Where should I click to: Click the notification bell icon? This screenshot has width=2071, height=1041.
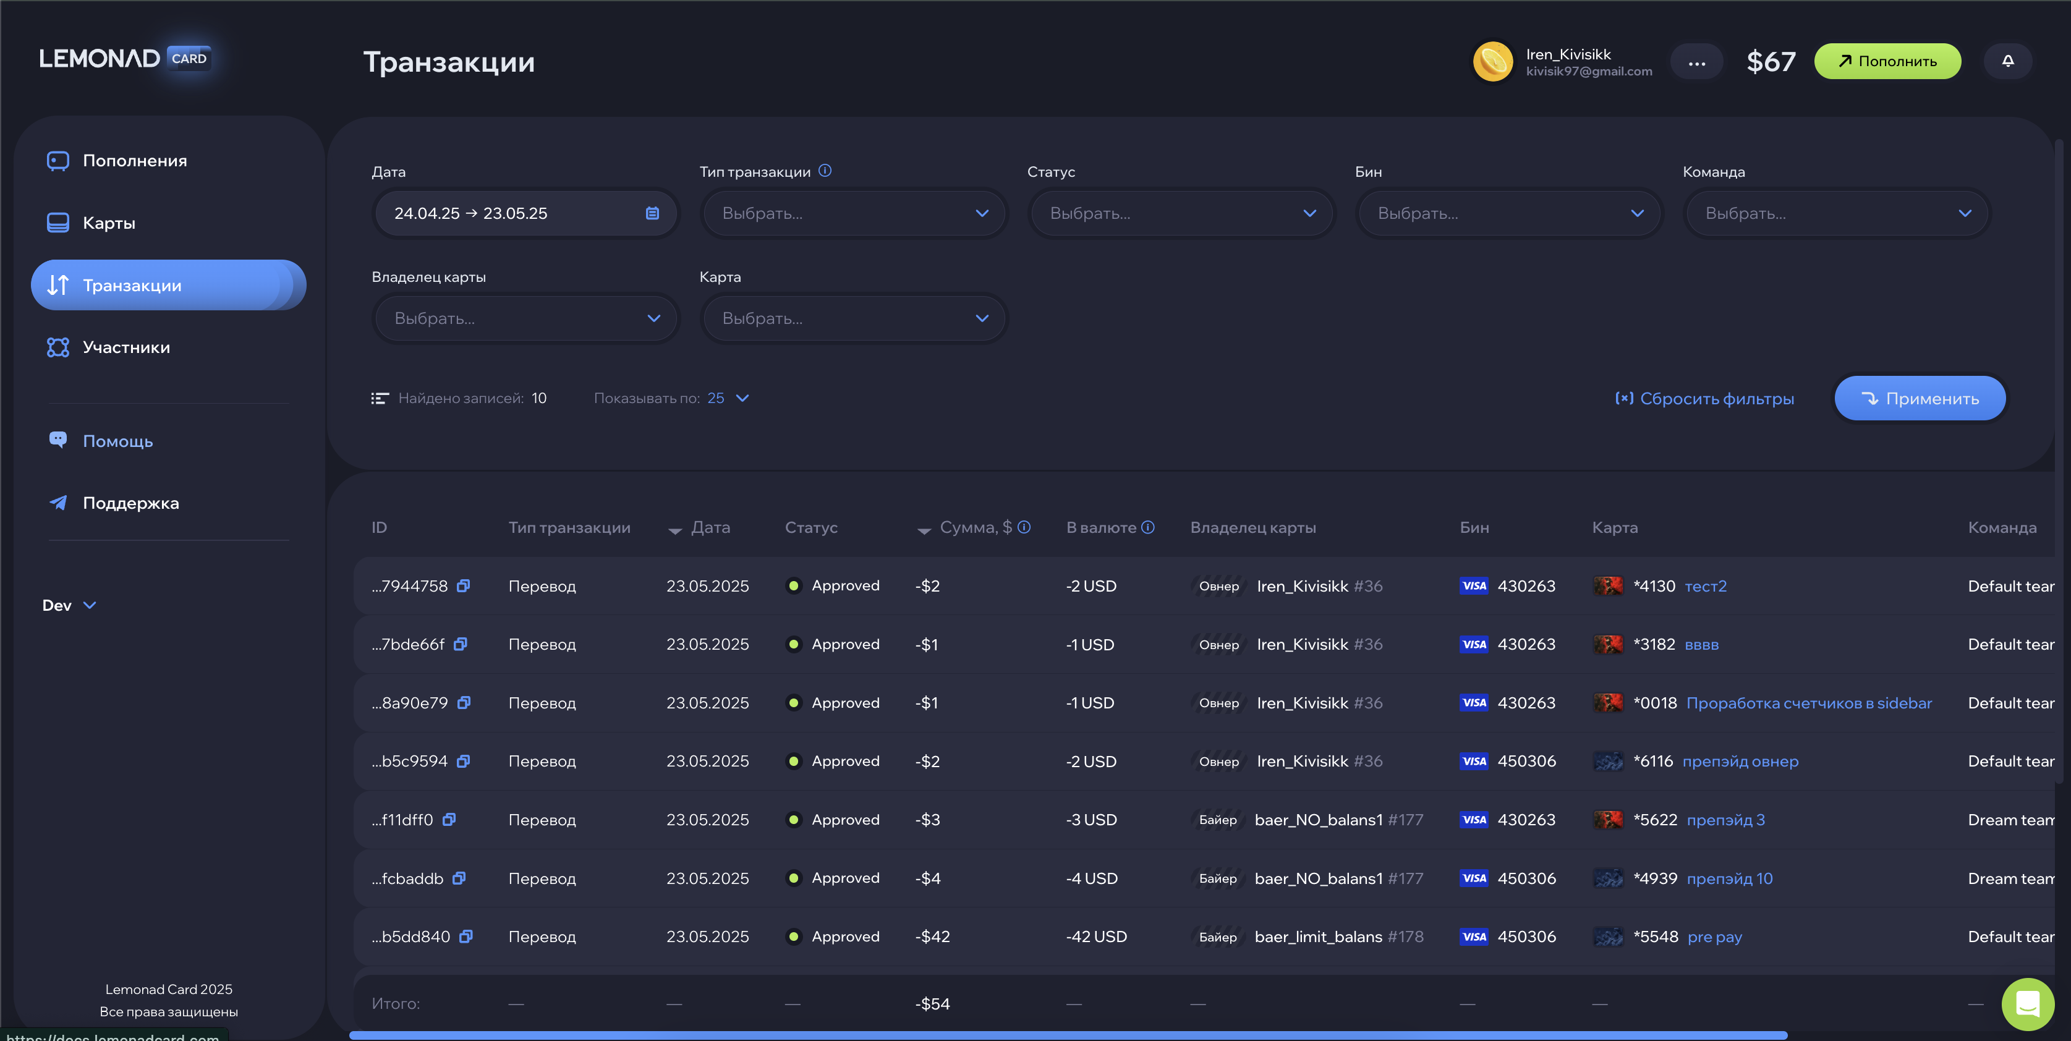pyautogui.click(x=2007, y=61)
